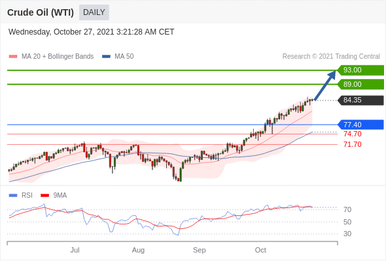Select the 93.00 green resistance tag
This screenshot has width=386, height=261.
point(360,70)
